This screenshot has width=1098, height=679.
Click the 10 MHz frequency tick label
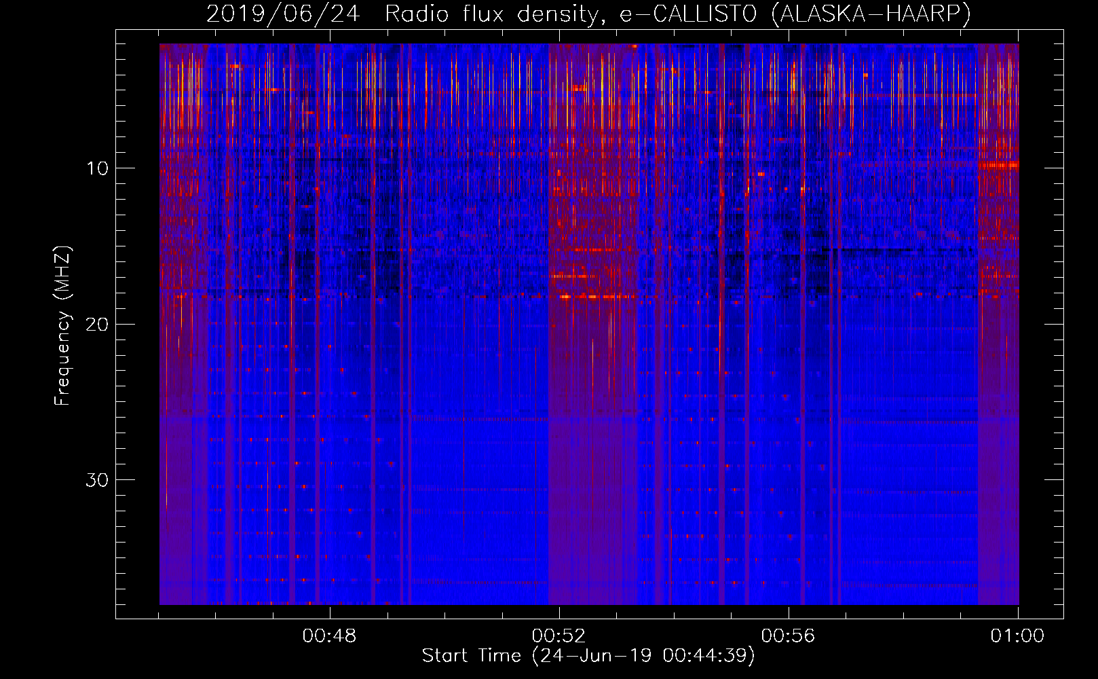pyautogui.click(x=98, y=168)
